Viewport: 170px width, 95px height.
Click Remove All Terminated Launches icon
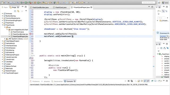click(132, 81)
